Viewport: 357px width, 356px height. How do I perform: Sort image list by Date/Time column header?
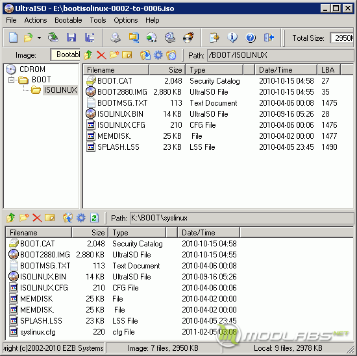(x=286, y=70)
